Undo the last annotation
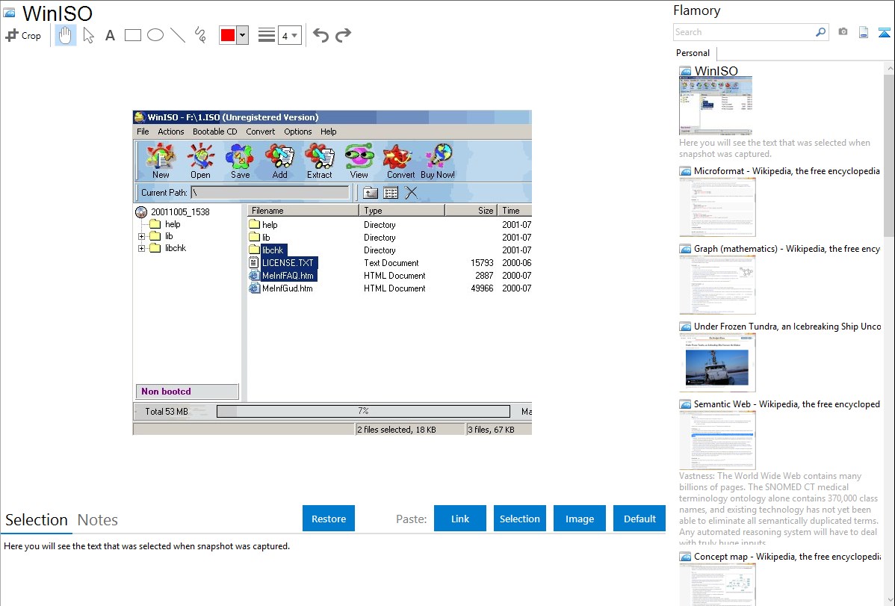This screenshot has width=895, height=606. (x=320, y=35)
